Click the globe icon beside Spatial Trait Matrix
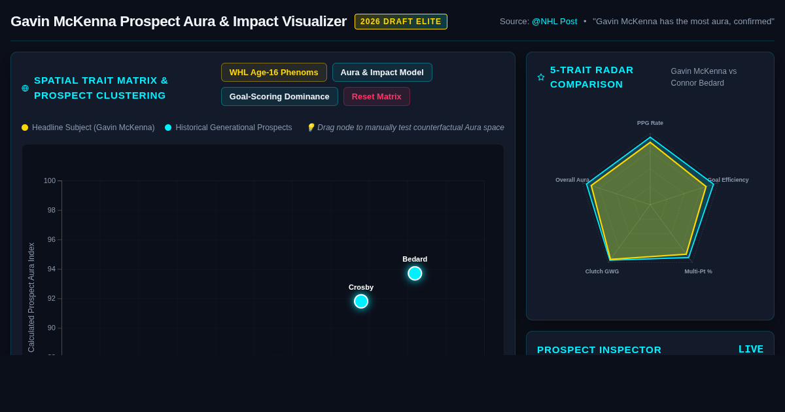 click(25, 88)
